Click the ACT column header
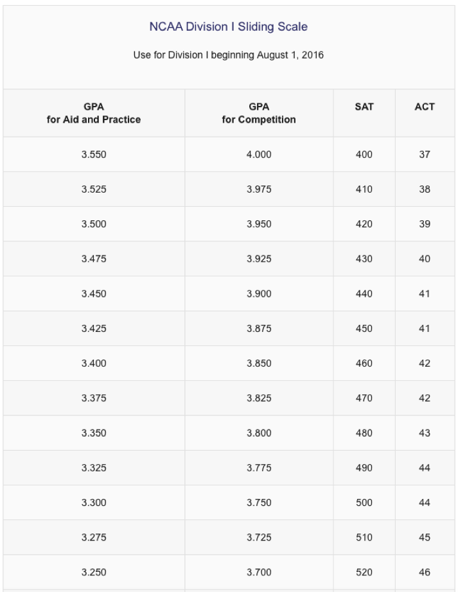 [425, 113]
